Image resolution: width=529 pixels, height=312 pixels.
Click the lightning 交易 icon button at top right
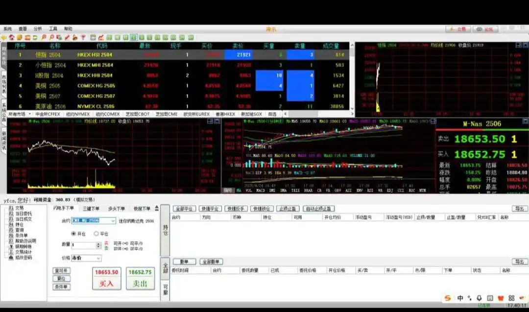click(x=457, y=29)
